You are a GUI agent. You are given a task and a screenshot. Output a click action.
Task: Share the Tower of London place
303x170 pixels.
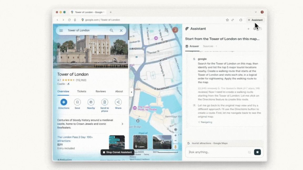tap(118, 102)
